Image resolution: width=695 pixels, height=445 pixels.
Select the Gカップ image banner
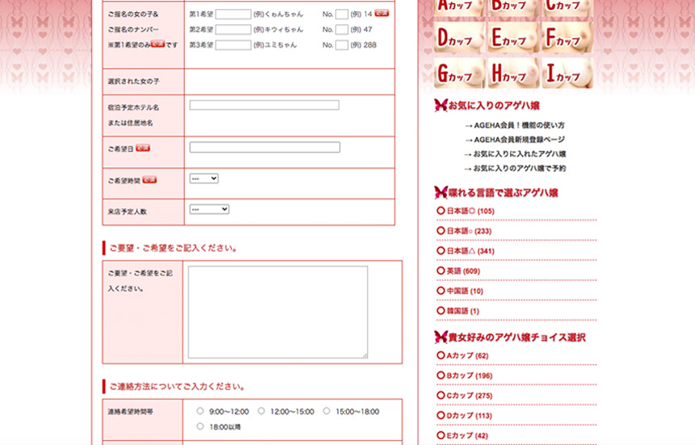(459, 73)
